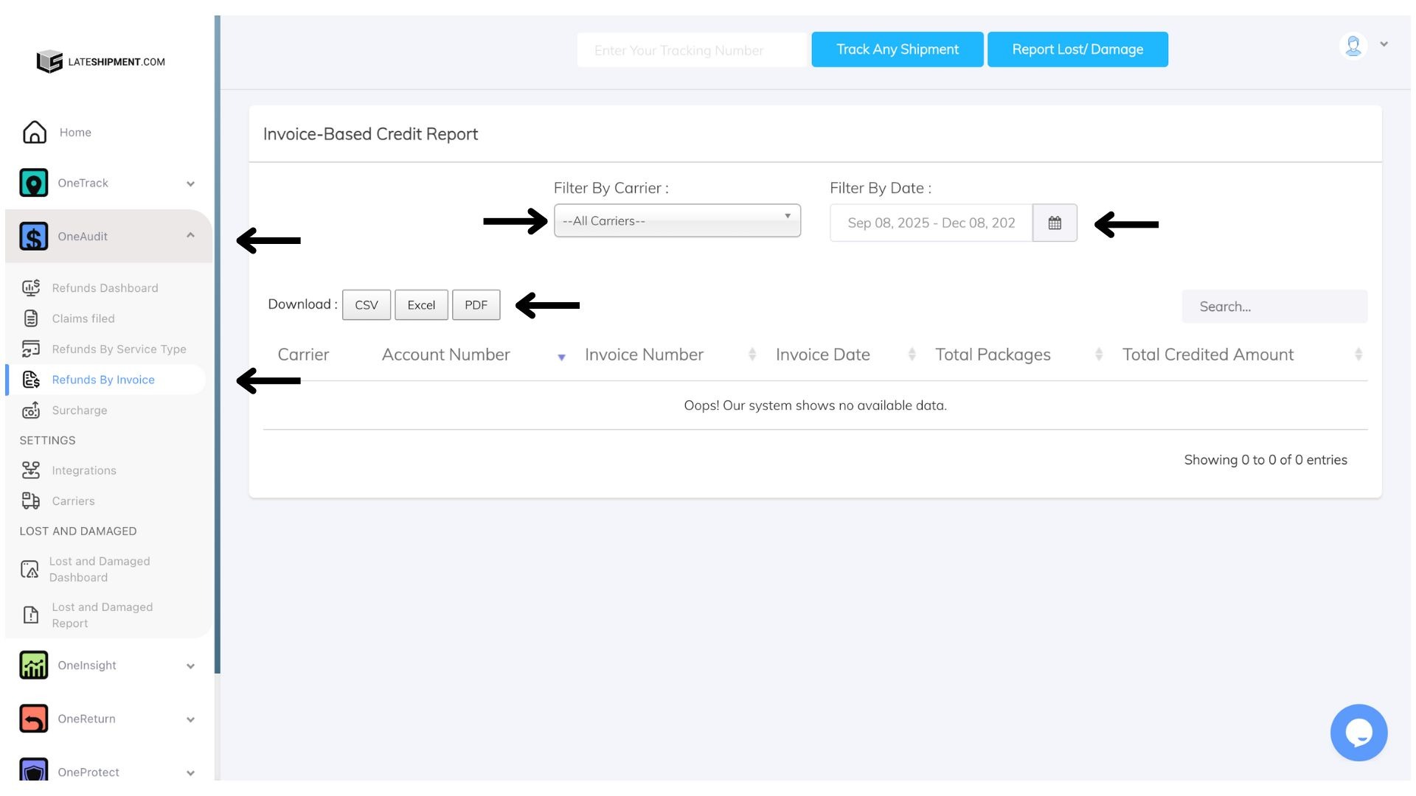The width and height of the screenshot is (1416, 796).
Task: Click Track Any Shipment button
Action: pos(897,49)
